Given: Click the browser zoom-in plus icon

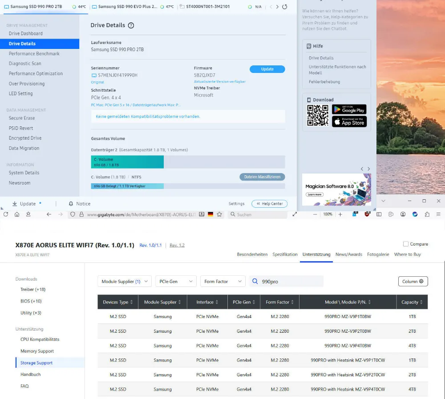Looking at the screenshot, I should click(340, 214).
